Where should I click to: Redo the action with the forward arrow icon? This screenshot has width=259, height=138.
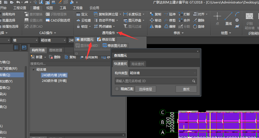26,2
